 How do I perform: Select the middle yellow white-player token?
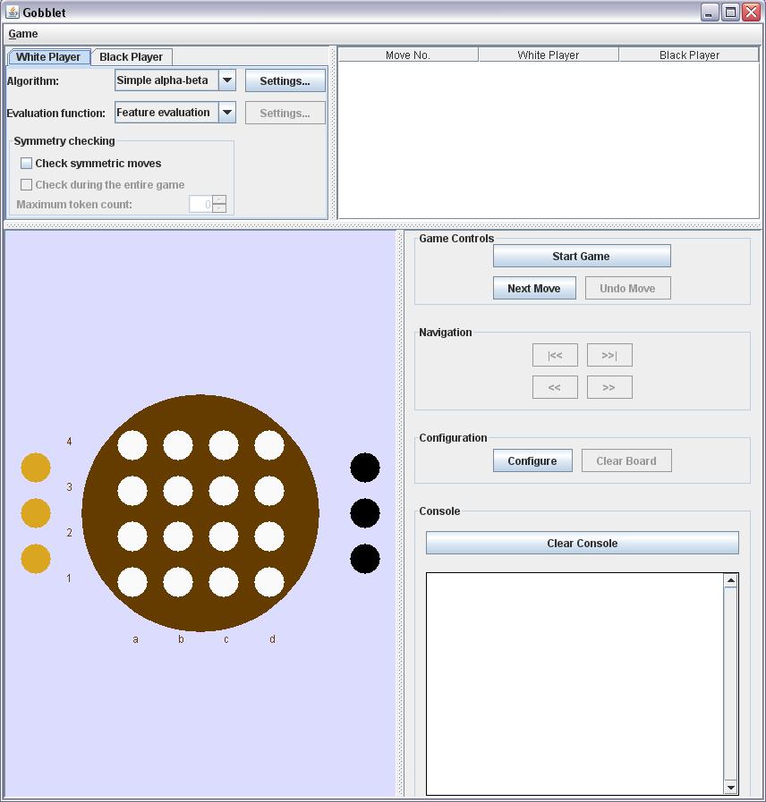pyautogui.click(x=36, y=513)
